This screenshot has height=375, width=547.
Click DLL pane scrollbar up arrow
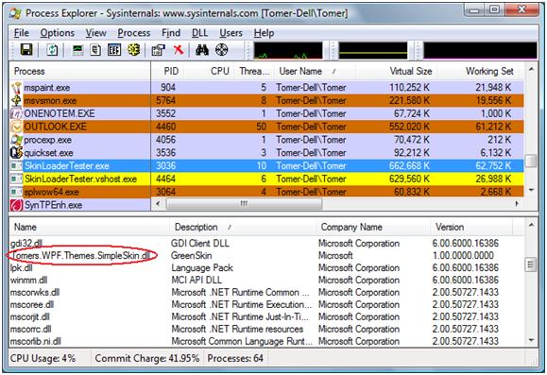pyautogui.click(x=531, y=226)
